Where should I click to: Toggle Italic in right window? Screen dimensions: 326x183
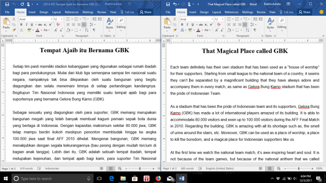click(x=187, y=25)
